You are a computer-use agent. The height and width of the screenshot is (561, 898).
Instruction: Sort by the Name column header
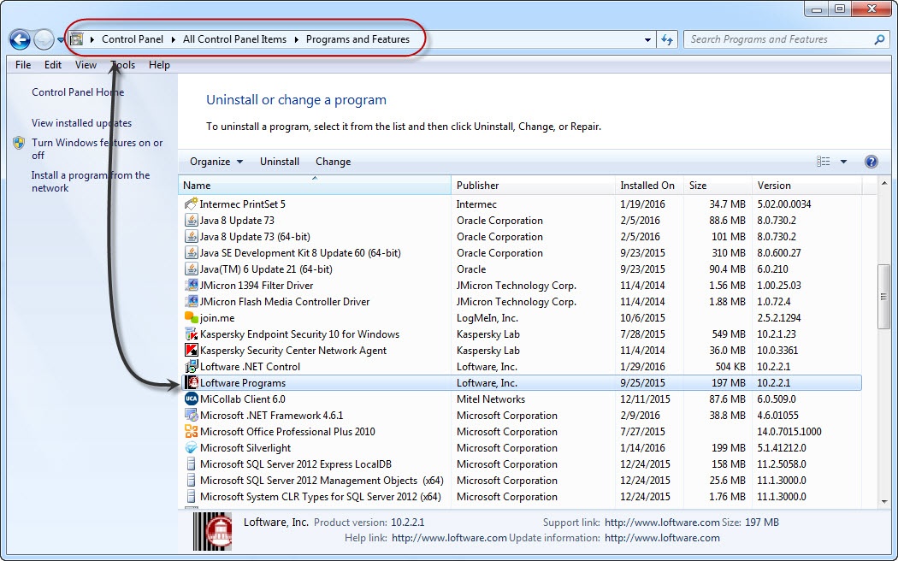(x=315, y=186)
